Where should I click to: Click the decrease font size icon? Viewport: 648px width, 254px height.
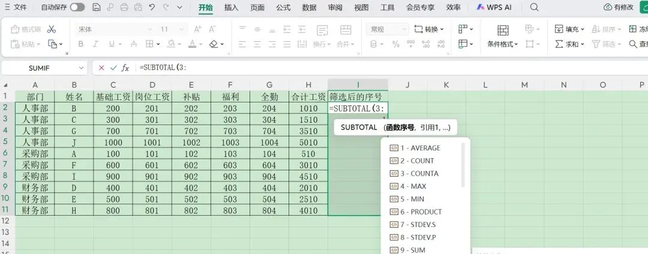(x=212, y=29)
